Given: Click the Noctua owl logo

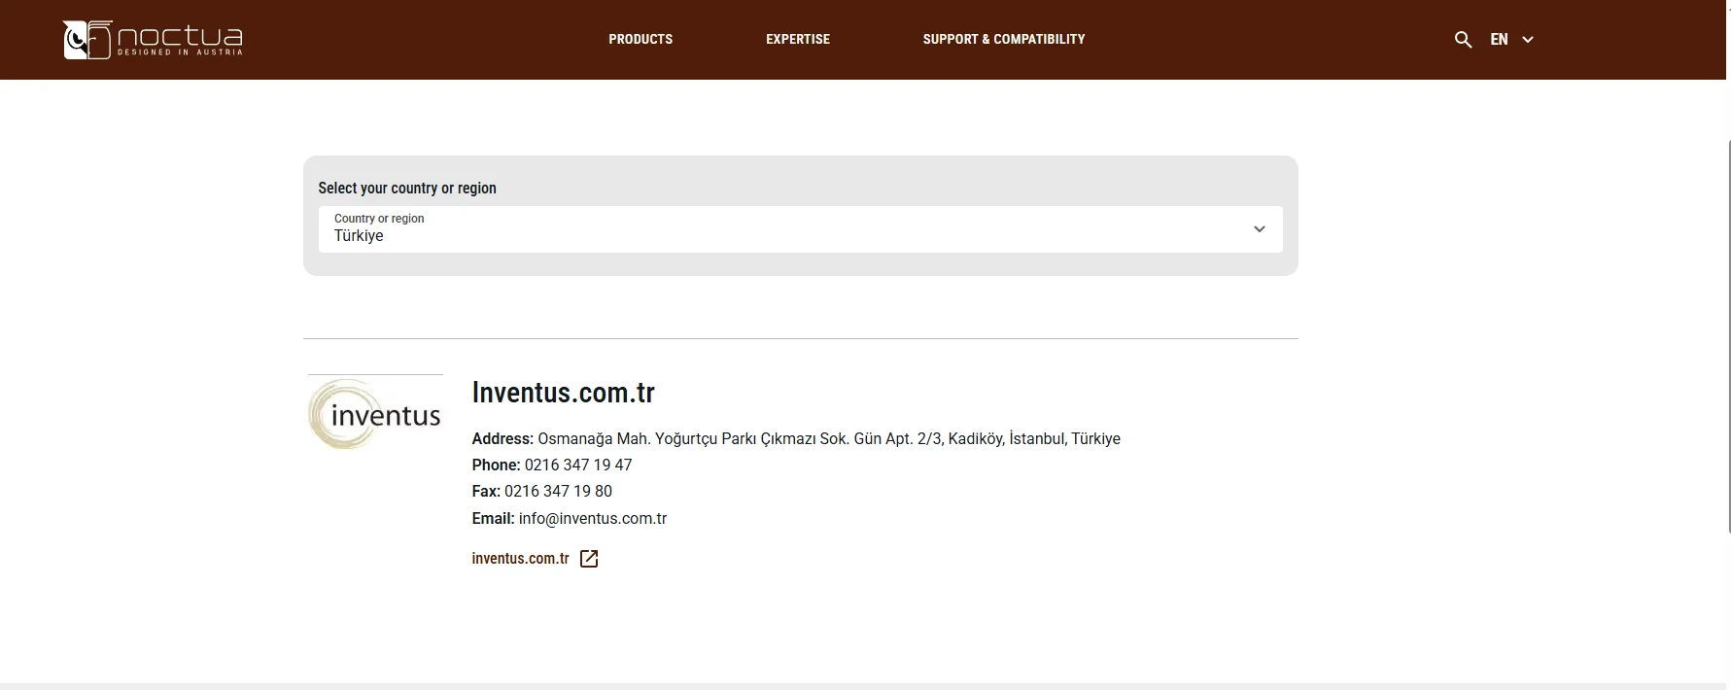Looking at the screenshot, I should [153, 40].
